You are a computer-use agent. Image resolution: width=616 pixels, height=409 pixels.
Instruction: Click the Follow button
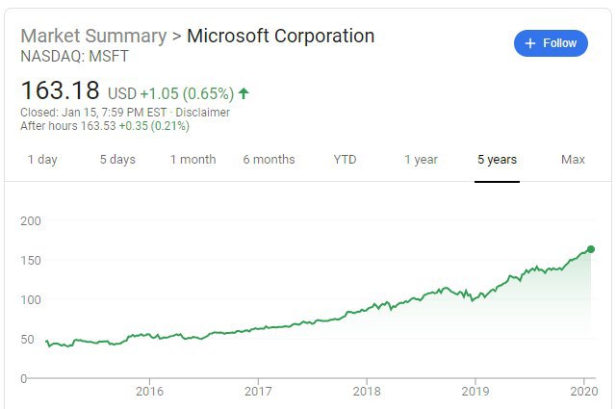coord(551,43)
